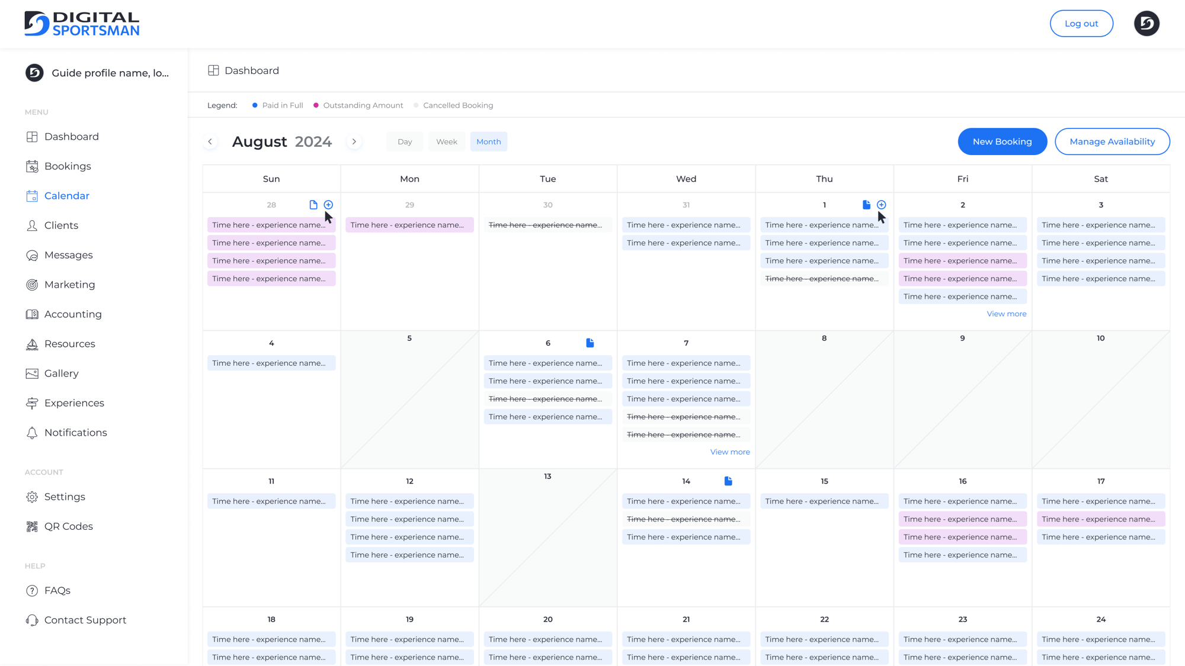Open the cancelled booking on August 14
The width and height of the screenshot is (1185, 666).
pyautogui.click(x=686, y=519)
